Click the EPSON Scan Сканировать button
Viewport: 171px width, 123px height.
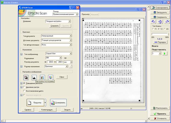[58, 103]
